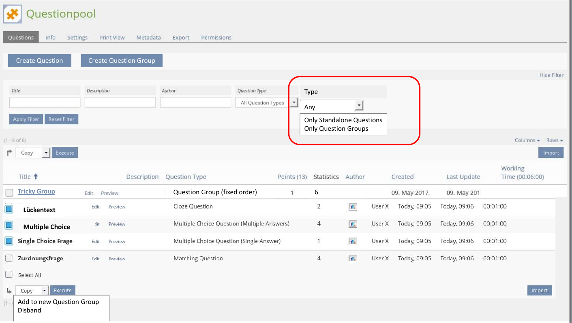Expand the Columns dropdown menu
The height and width of the screenshot is (323, 572).
527,140
